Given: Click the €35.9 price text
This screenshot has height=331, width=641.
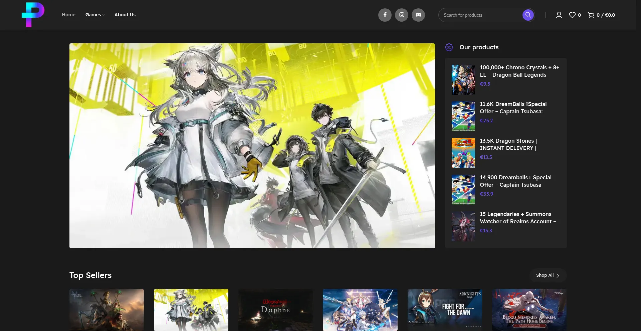Looking at the screenshot, I should [486, 194].
